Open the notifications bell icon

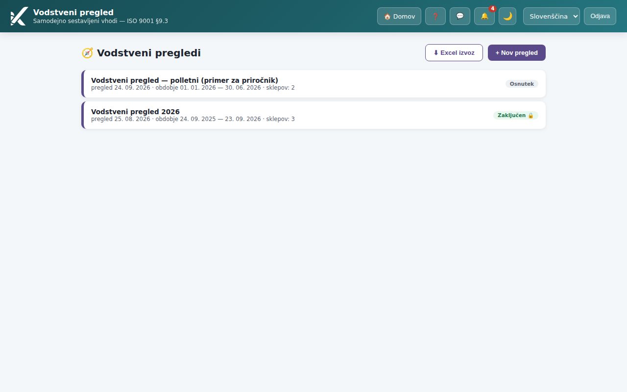tap(484, 16)
